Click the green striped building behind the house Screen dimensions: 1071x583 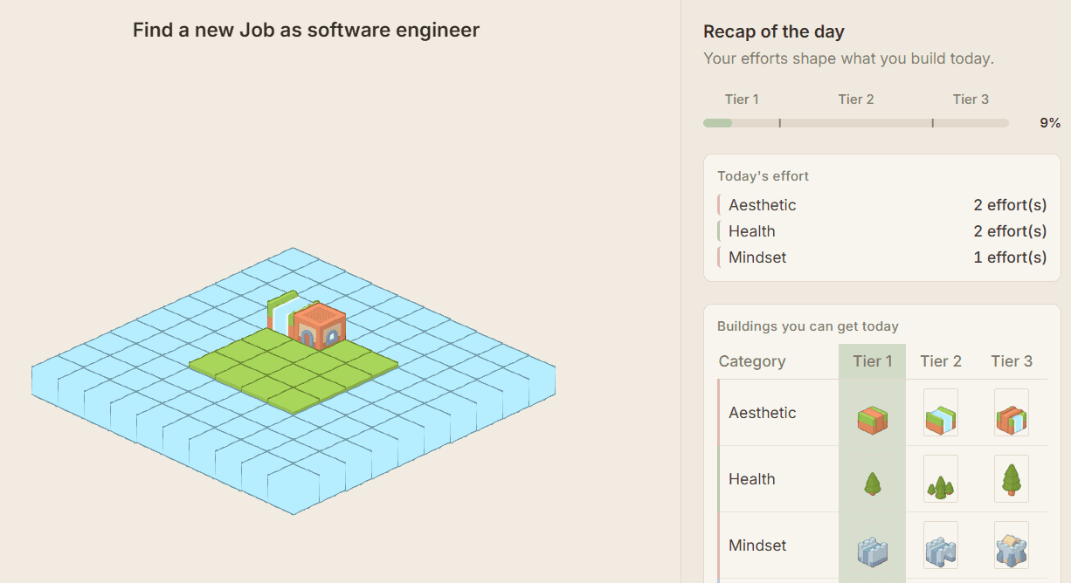point(281,309)
